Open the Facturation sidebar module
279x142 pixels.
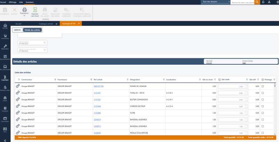(5, 119)
